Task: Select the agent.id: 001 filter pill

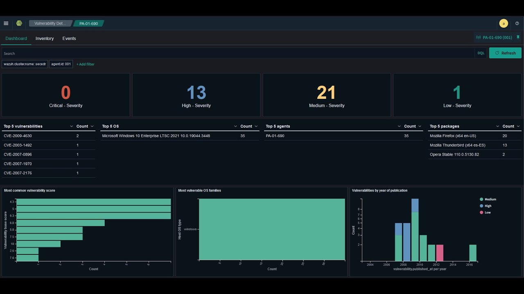Action: point(61,64)
